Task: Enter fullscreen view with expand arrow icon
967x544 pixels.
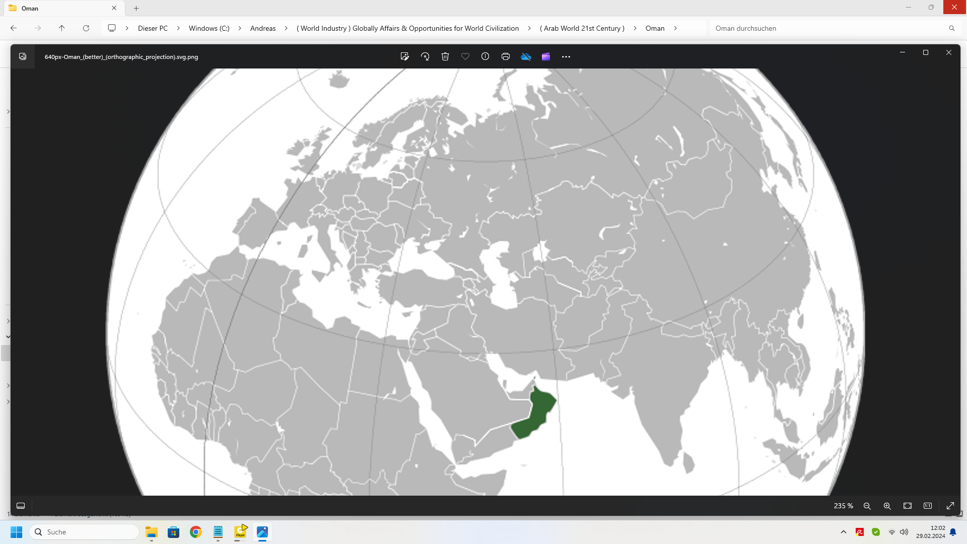Action: [x=950, y=506]
